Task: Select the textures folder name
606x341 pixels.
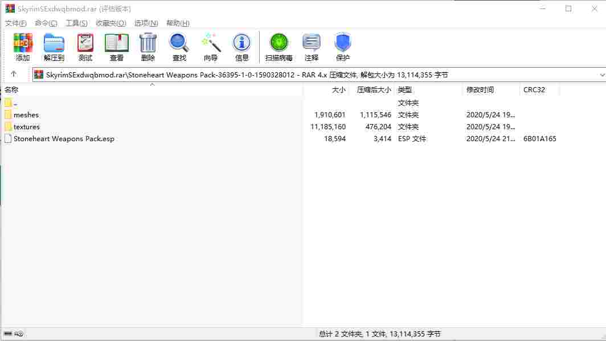Action: (27, 127)
